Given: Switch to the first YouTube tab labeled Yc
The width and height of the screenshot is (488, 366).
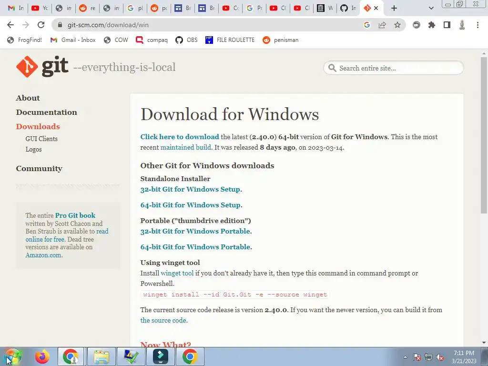Looking at the screenshot, I should tap(40, 8).
